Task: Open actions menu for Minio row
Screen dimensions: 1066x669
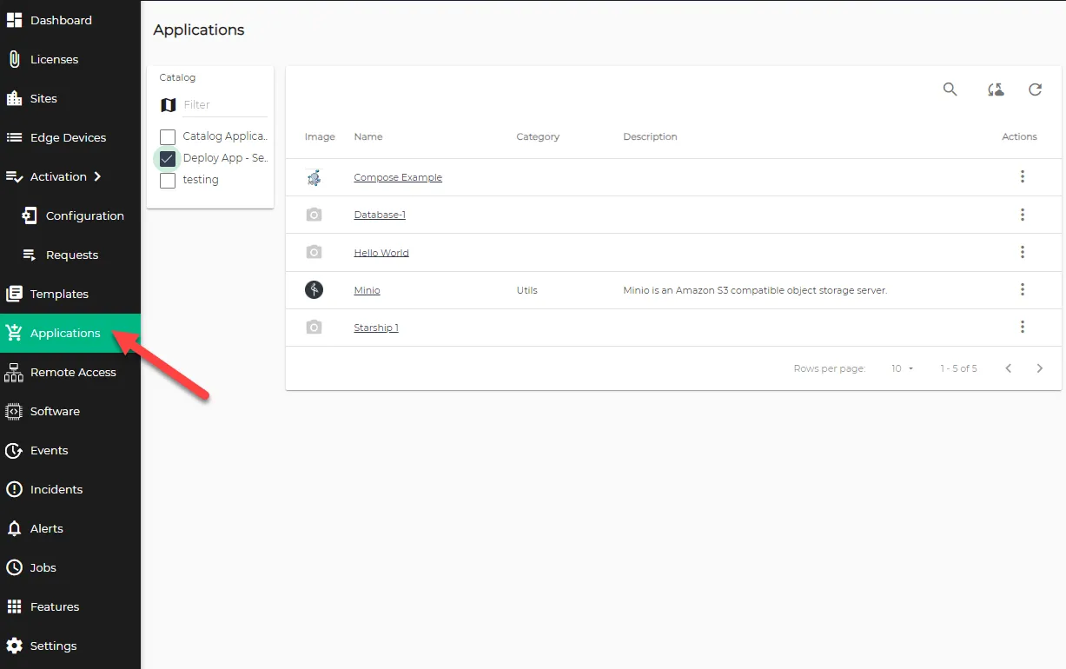Action: (1023, 289)
